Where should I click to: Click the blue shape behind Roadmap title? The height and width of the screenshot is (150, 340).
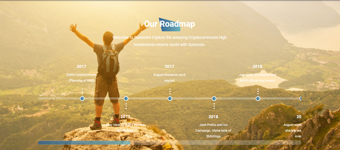click(169, 25)
